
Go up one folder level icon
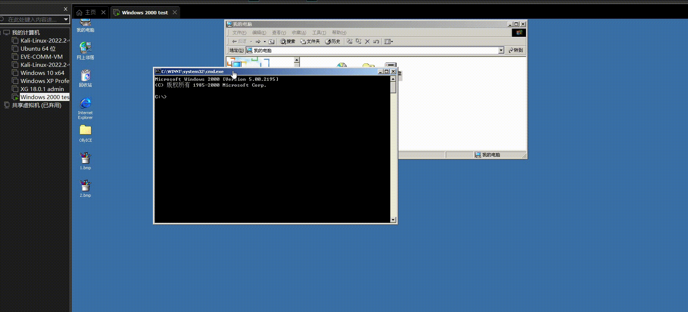[272, 41]
